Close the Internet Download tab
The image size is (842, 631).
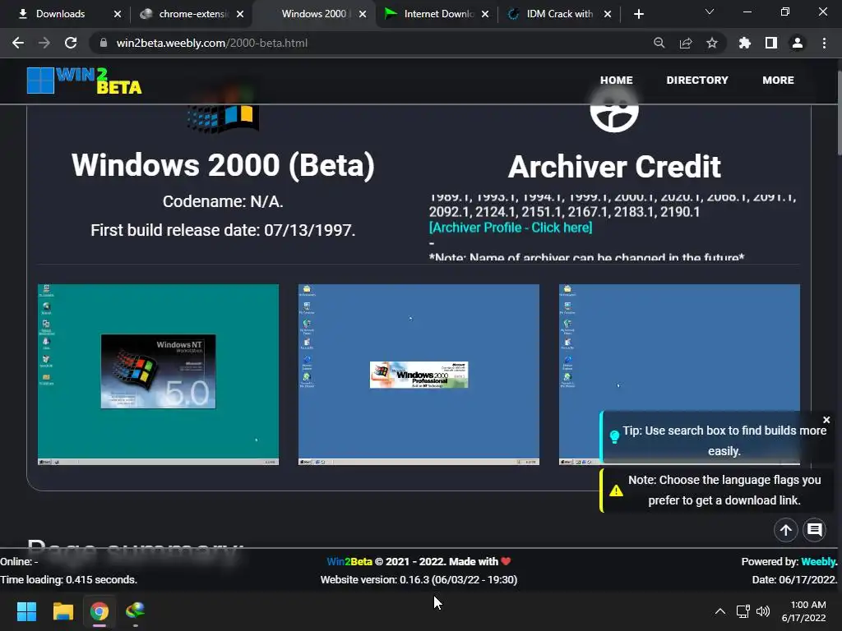[x=485, y=15]
